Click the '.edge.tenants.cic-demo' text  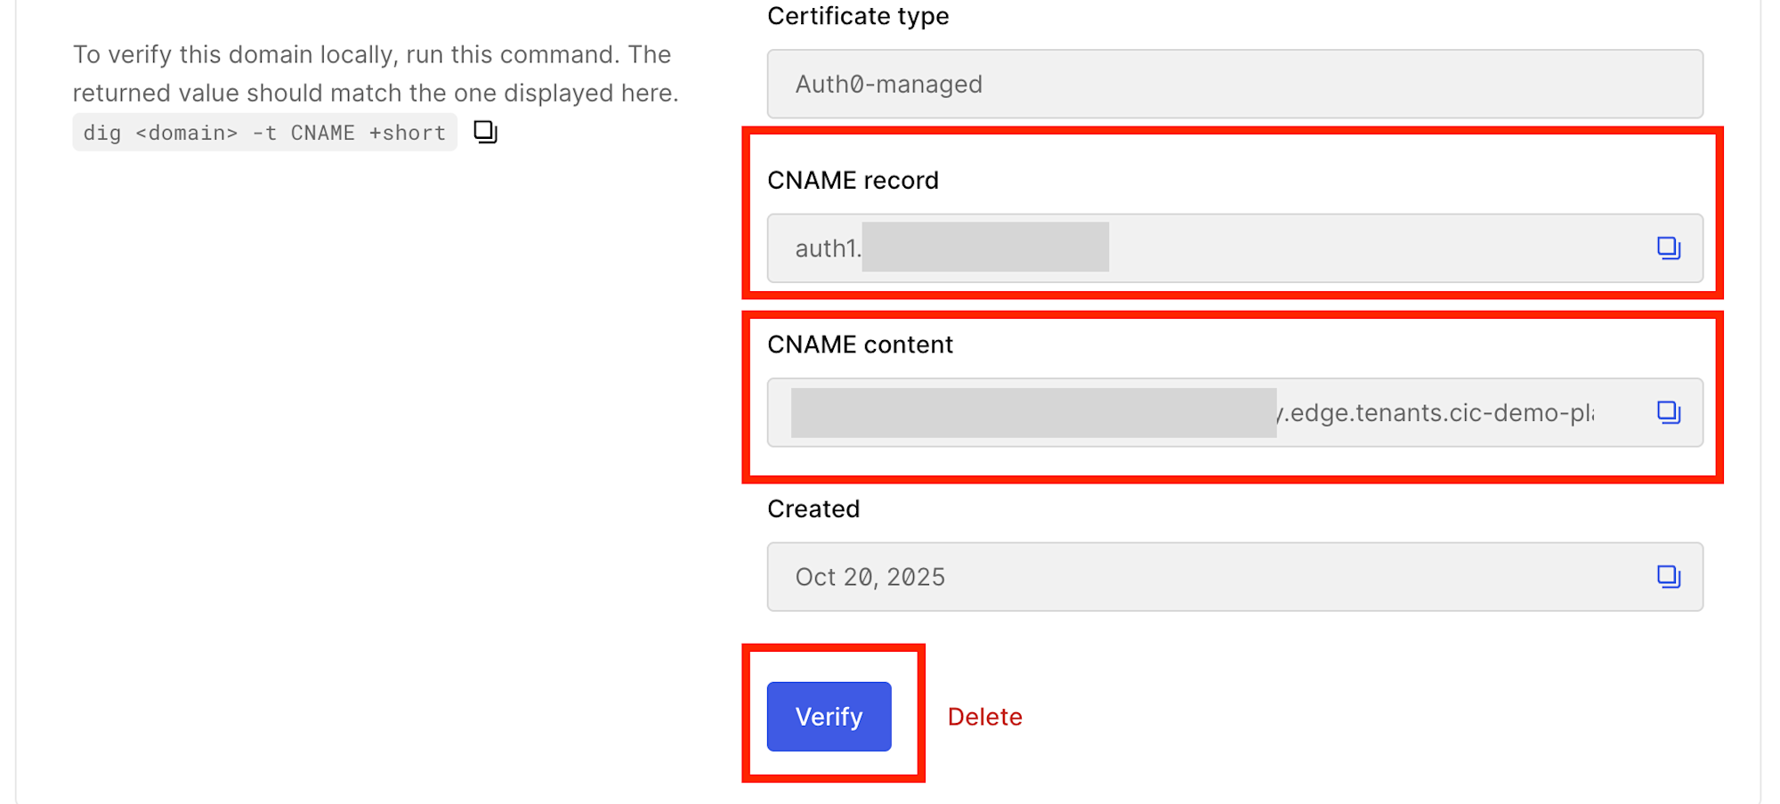tap(1435, 413)
